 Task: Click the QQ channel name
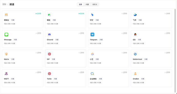134,40
